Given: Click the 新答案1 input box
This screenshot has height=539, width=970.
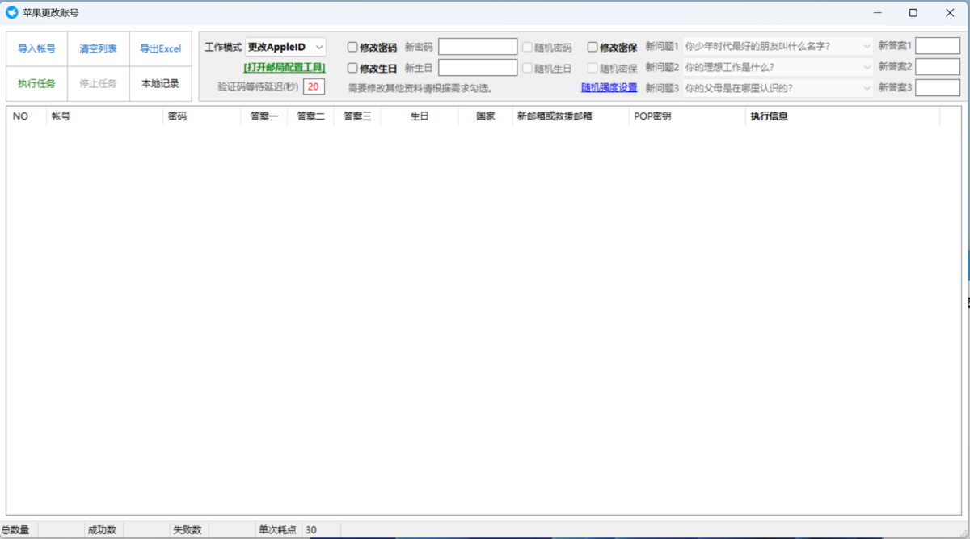Looking at the screenshot, I should [x=938, y=46].
